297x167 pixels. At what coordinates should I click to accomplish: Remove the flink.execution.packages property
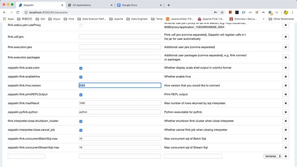pyautogui.click(x=286, y=58)
